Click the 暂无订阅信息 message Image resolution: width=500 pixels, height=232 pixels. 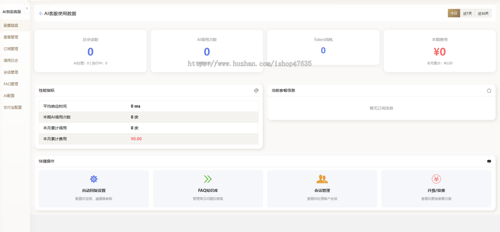381,108
